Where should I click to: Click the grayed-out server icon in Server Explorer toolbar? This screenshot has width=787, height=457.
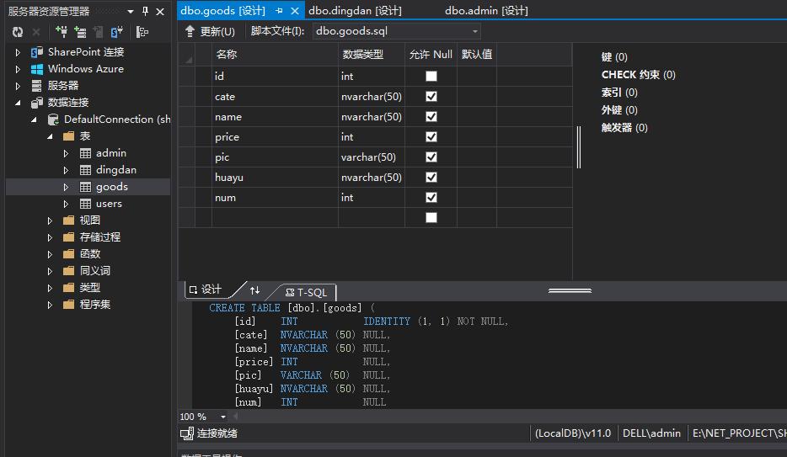tap(99, 32)
